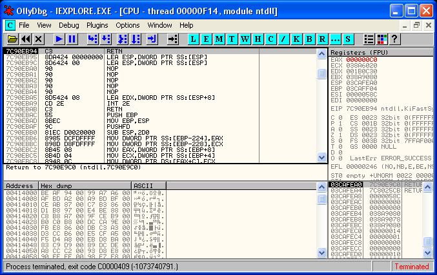Click the Trace over icon
The image size is (437, 275).
click(136, 39)
